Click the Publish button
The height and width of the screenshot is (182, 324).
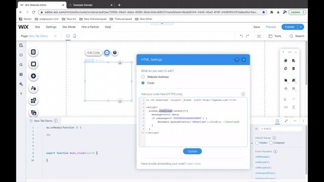click(290, 27)
